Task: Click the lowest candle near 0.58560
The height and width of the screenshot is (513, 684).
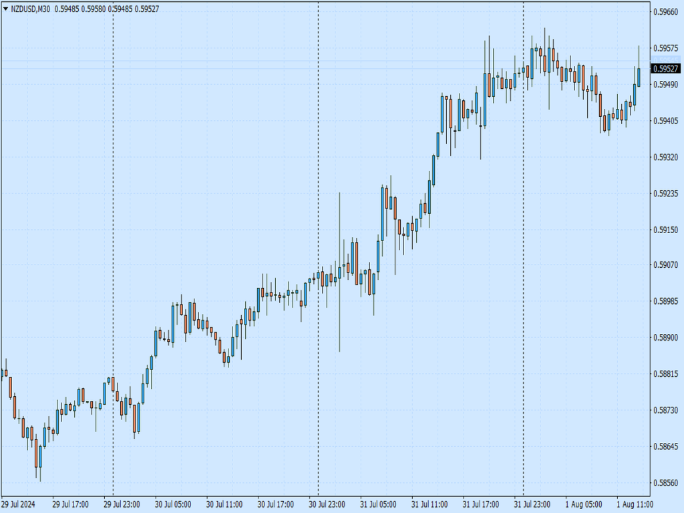Action: coord(40,457)
